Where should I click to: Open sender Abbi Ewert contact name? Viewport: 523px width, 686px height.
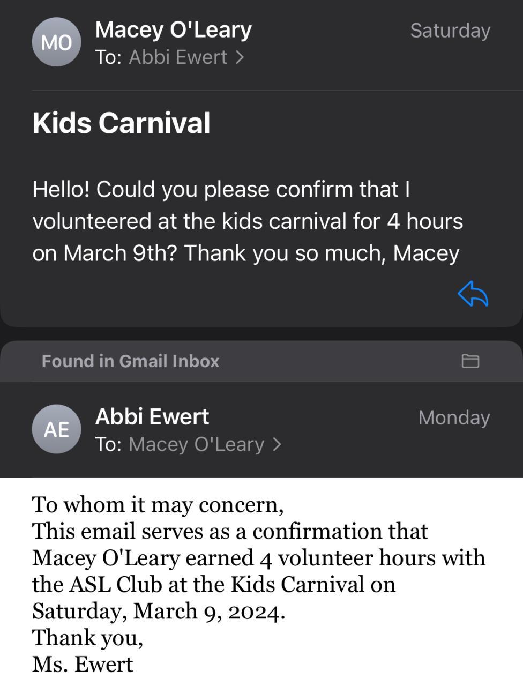(x=152, y=416)
